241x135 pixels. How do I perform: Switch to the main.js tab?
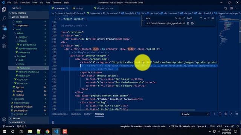pos(79,8)
